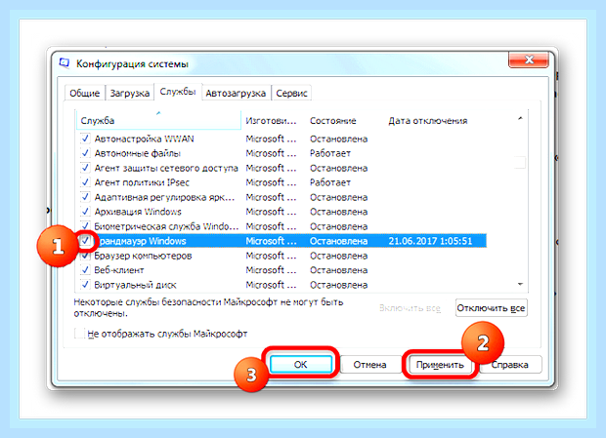Uncheck the Автонастройка WWAN service
Image resolution: width=606 pixels, height=438 pixels.
(85, 139)
